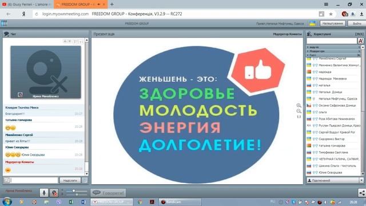This screenshot has height=206, width=366.
Task: Open Chrome from the taskbar
Action: pyautogui.click(x=140, y=202)
